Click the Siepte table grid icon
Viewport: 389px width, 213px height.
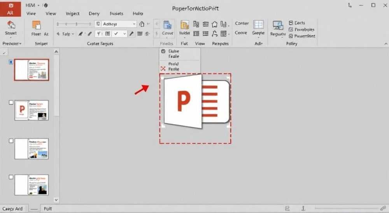tap(258, 24)
